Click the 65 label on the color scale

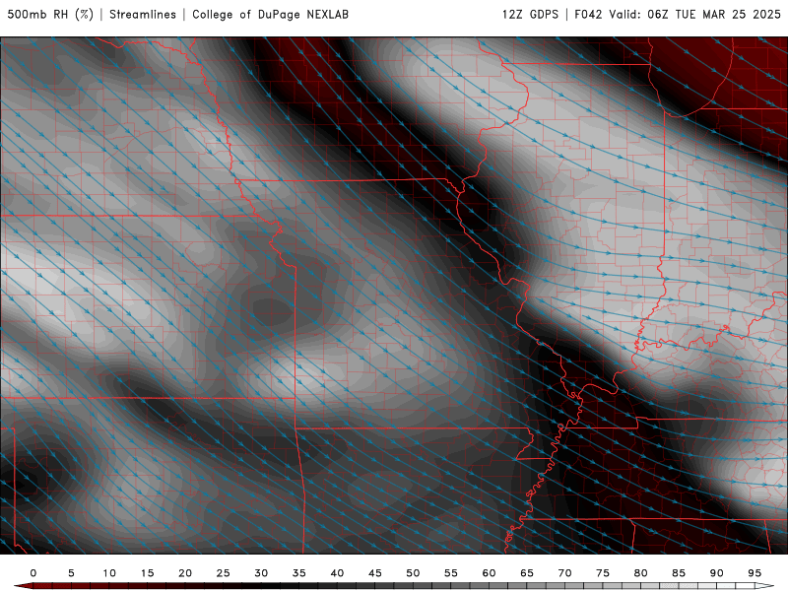click(527, 573)
